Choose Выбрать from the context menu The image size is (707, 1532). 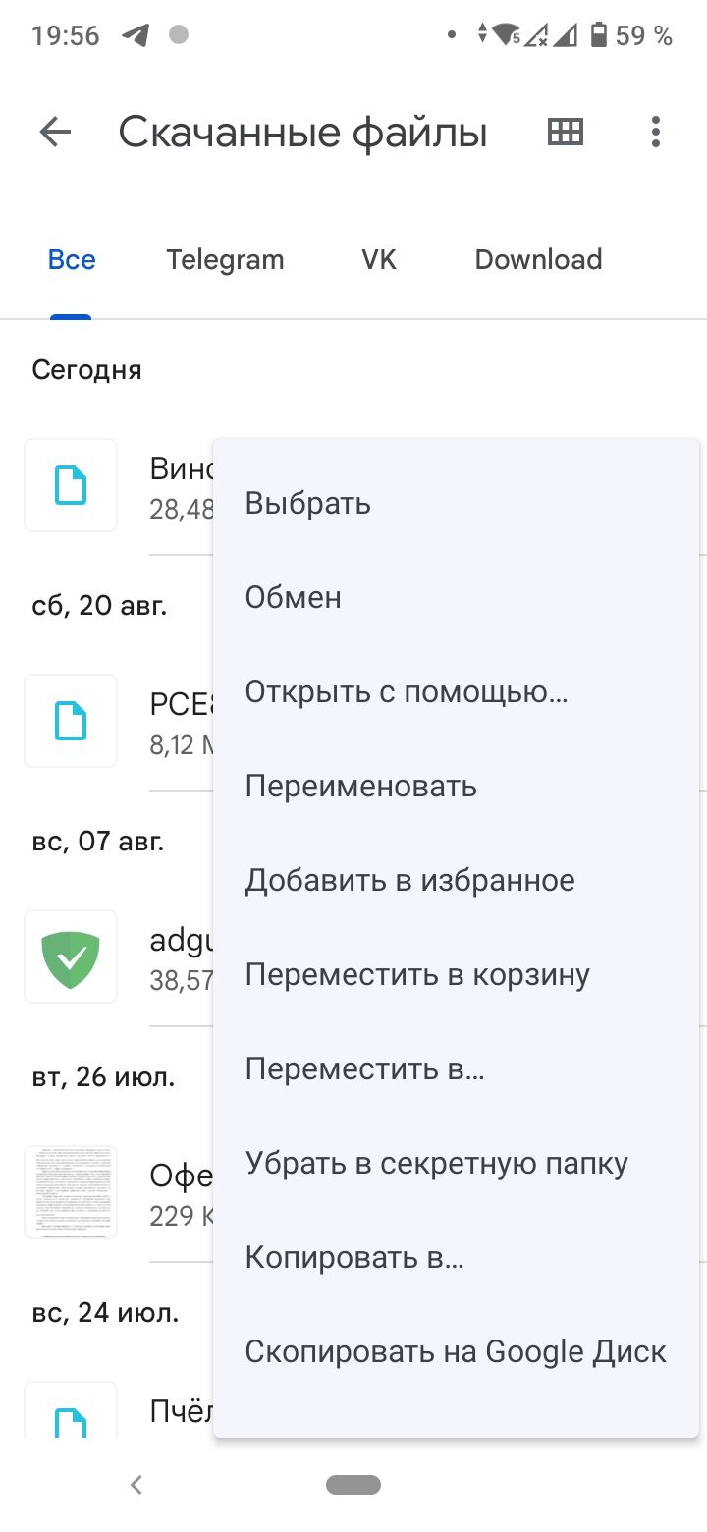(x=308, y=504)
